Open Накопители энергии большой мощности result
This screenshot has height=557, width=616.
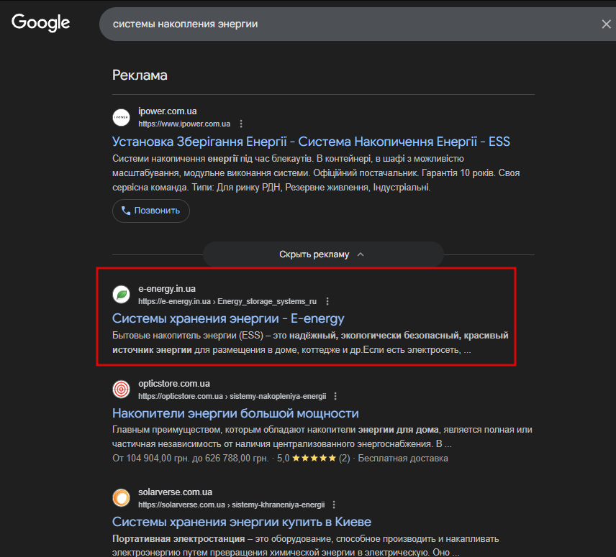(x=235, y=413)
